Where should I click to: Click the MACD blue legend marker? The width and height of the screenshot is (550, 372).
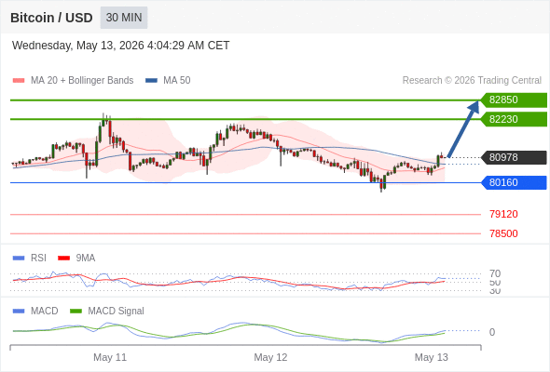tap(19, 312)
